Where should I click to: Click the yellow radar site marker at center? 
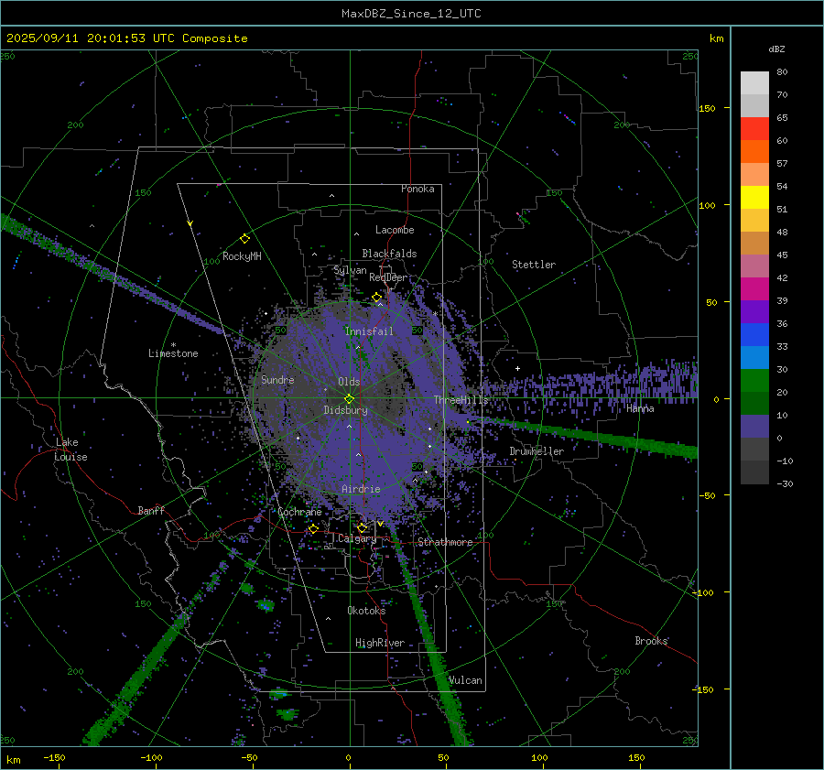(x=350, y=399)
